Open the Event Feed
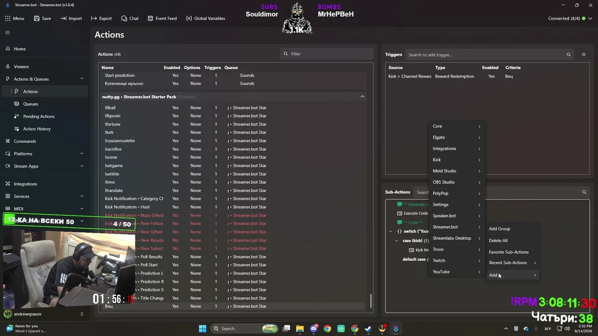Image resolution: width=598 pixels, height=336 pixels. pos(162,18)
